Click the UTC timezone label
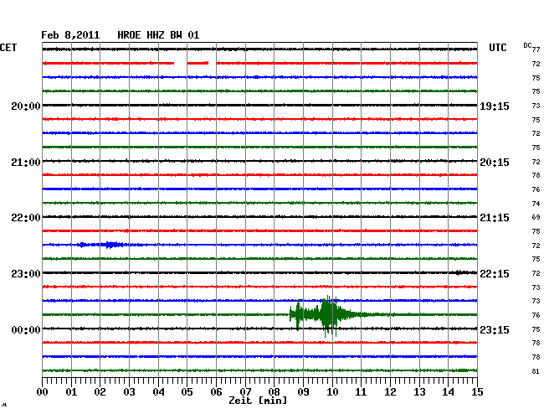Viewport: 544px width, 414px height. (x=497, y=48)
